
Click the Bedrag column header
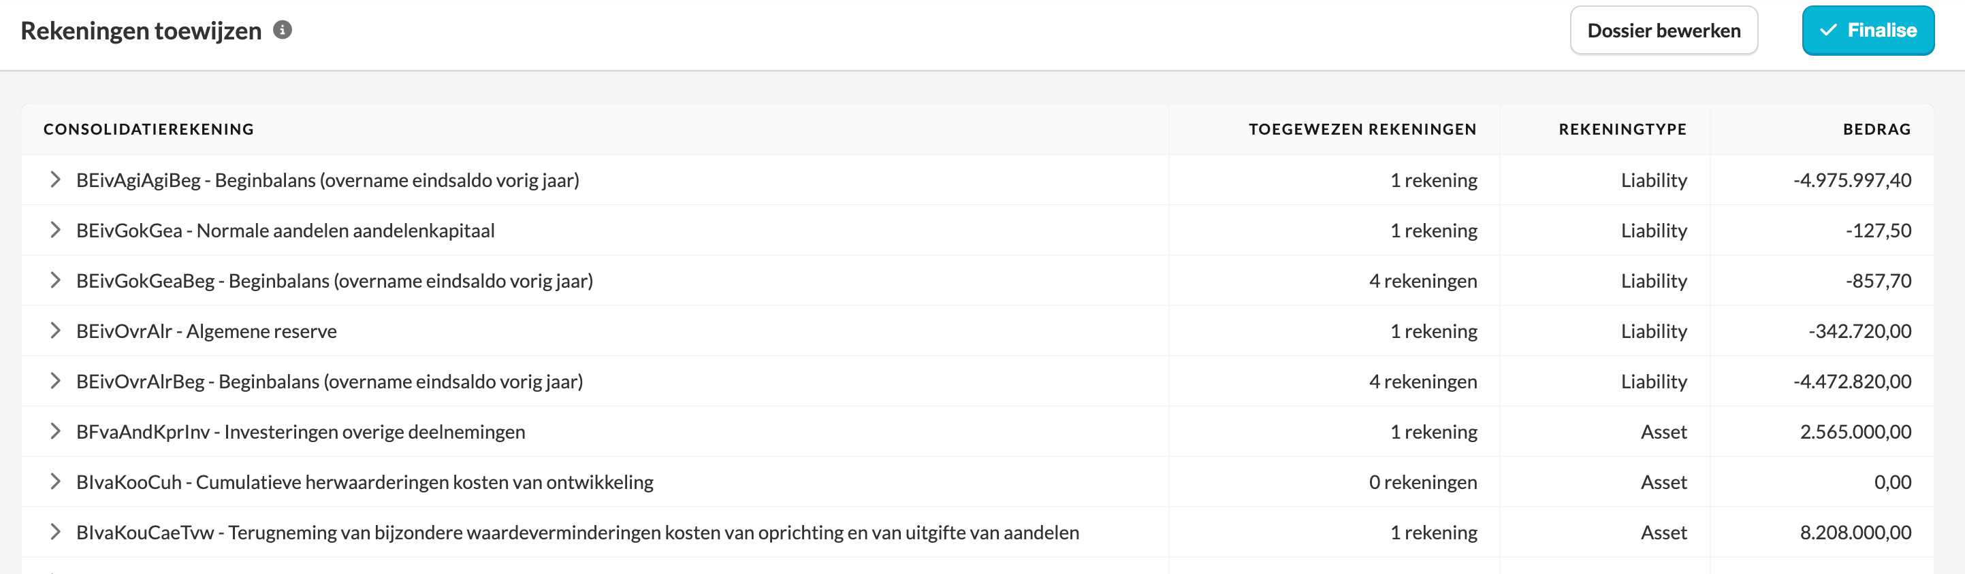point(1876,130)
